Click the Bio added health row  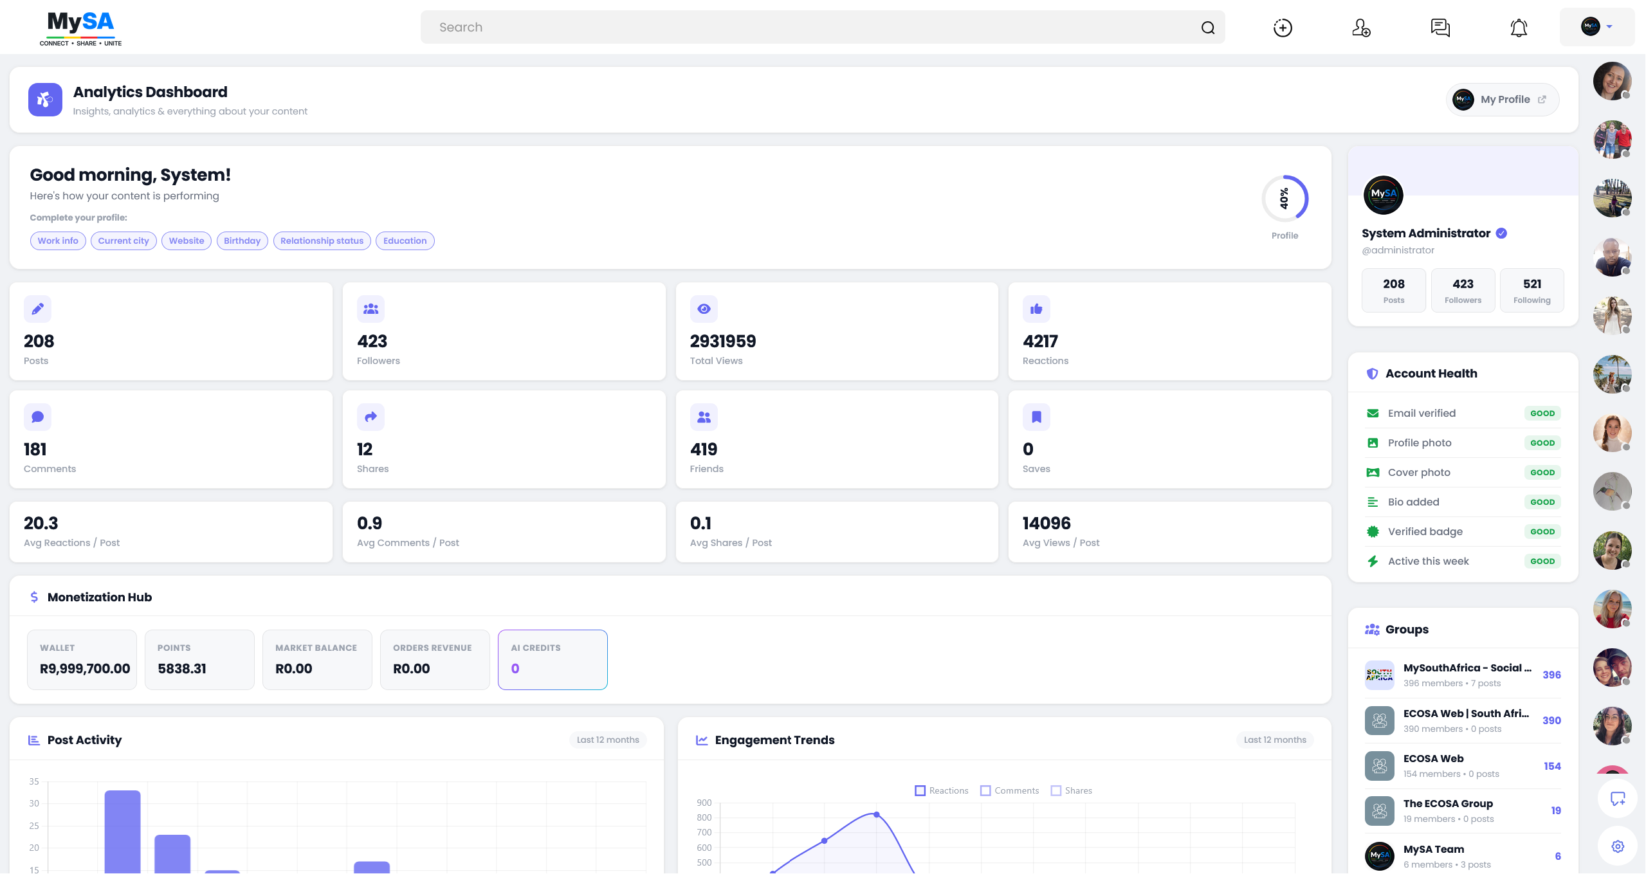pos(1463,502)
